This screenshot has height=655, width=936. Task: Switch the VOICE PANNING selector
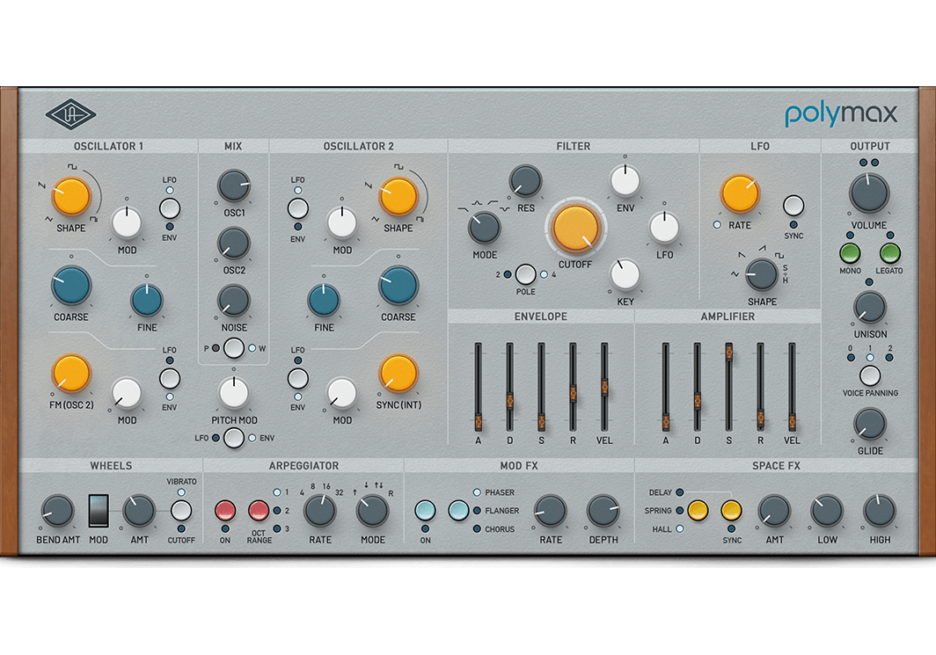point(870,375)
